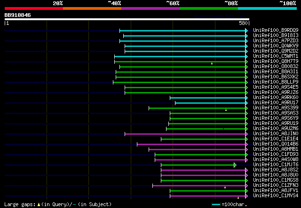The width and height of the screenshot is (301, 208).
Task: Click the UniRef100_Q014B6 label
Action: pos(276,144)
